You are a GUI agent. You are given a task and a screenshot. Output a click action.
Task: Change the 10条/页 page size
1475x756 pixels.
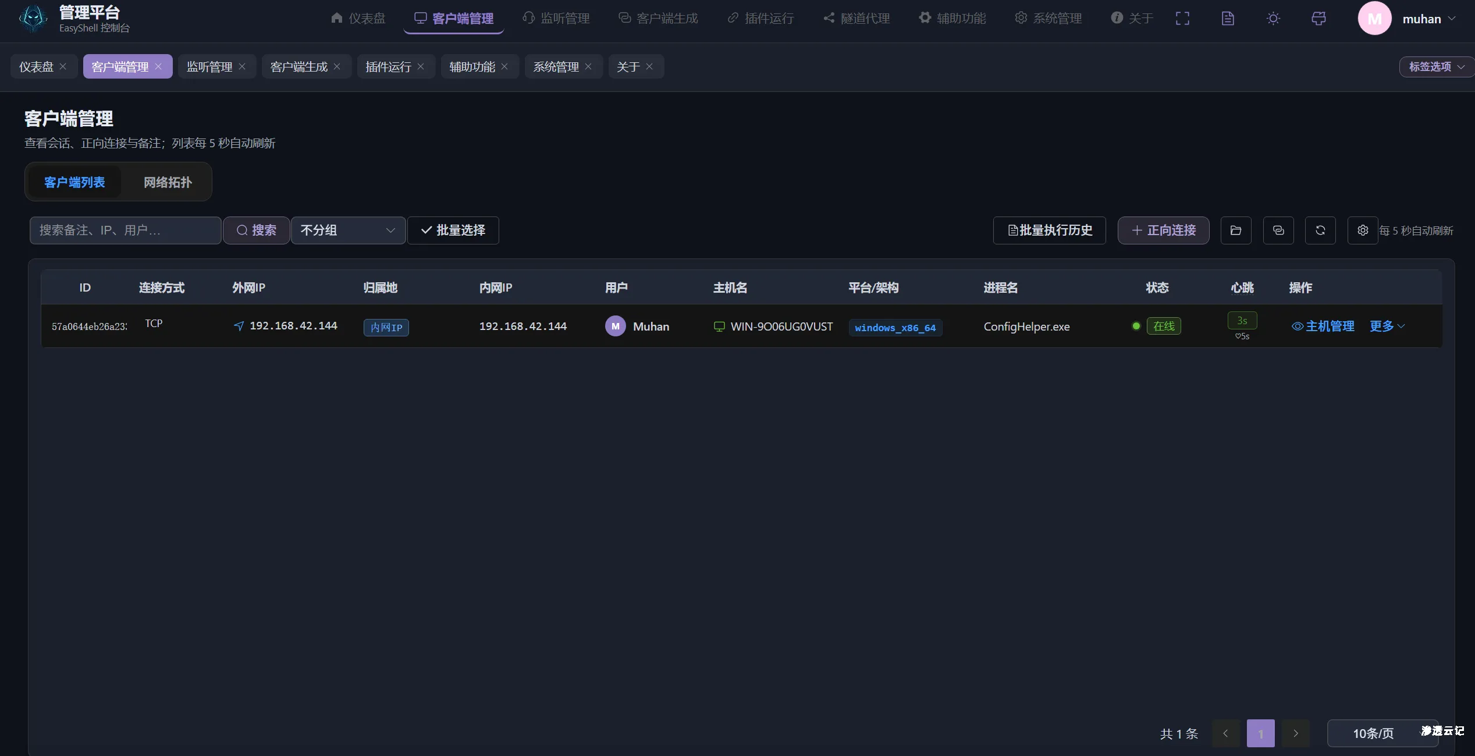(1382, 733)
